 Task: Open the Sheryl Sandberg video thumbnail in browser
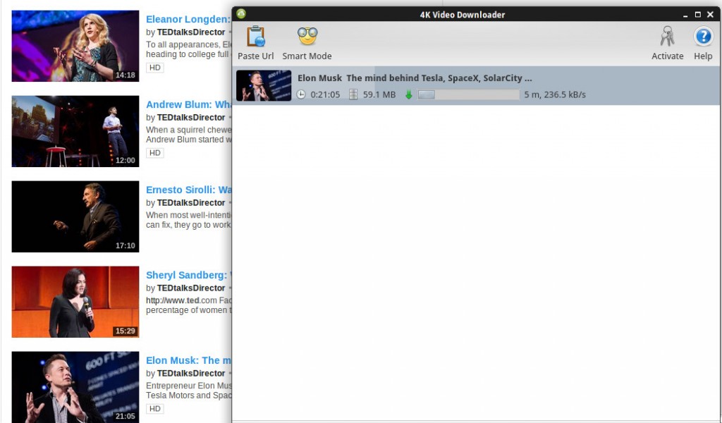[x=75, y=302]
